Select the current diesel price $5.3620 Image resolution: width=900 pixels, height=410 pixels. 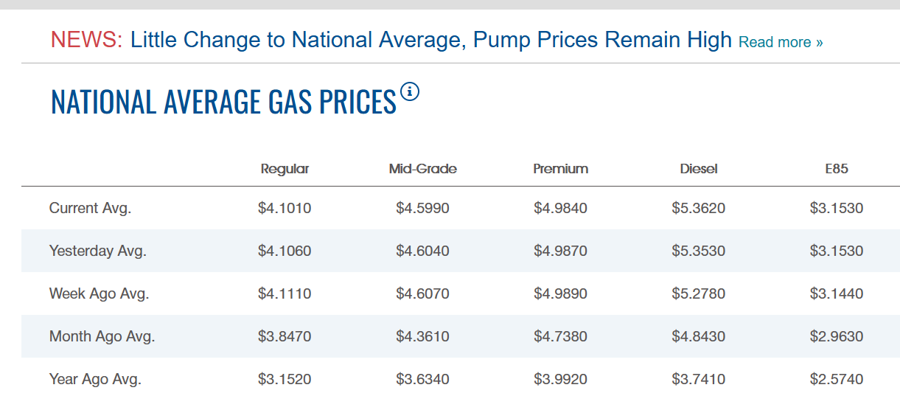(x=698, y=208)
